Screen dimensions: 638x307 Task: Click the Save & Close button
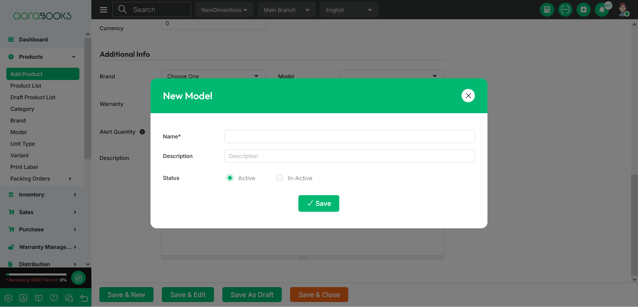pyautogui.click(x=319, y=295)
